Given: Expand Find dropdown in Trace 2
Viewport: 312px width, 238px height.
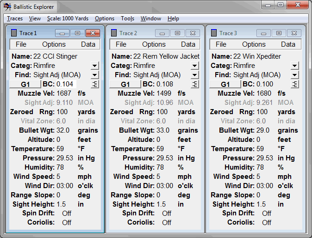Looking at the screenshot, I should [194, 75].
